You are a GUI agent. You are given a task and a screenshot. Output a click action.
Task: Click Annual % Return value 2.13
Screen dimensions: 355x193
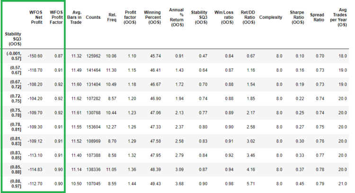(x=179, y=113)
